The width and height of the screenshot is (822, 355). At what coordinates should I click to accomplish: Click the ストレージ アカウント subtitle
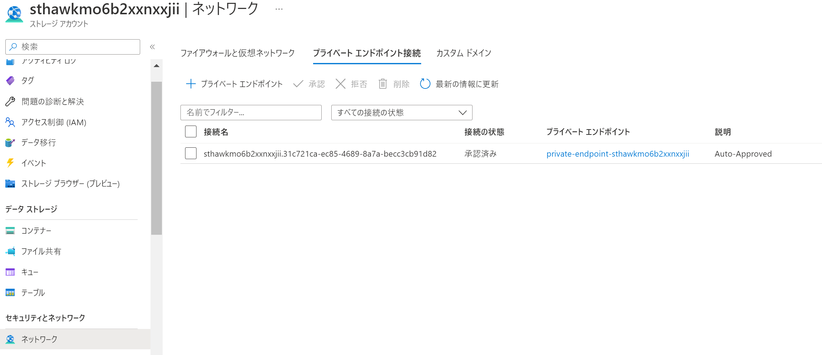[x=59, y=24]
